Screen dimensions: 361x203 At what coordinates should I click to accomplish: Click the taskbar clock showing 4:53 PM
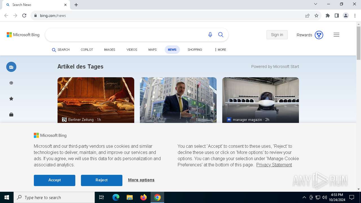point(337,197)
